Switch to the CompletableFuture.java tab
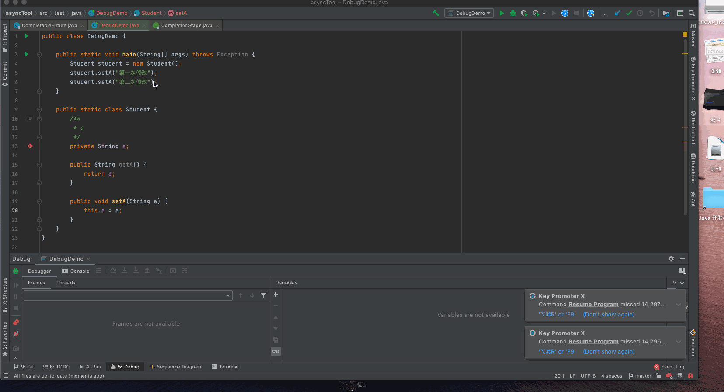The height and width of the screenshot is (392, 724). coord(49,25)
